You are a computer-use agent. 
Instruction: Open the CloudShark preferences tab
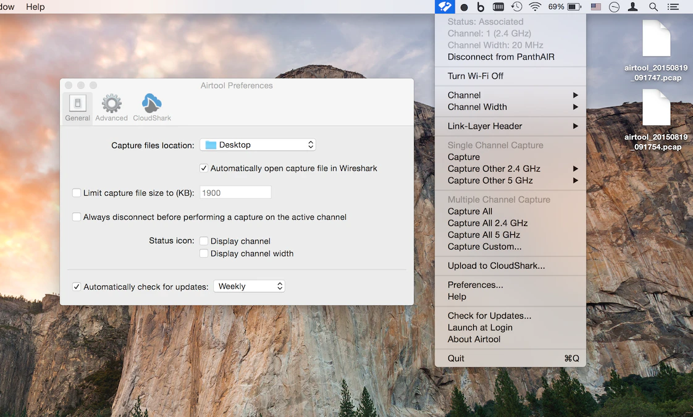[x=151, y=108]
